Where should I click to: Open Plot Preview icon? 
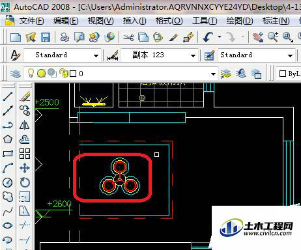(79, 37)
